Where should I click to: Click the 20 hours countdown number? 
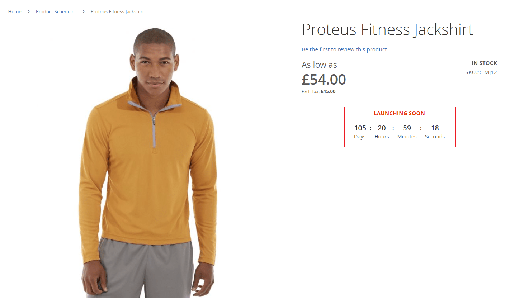(x=382, y=128)
